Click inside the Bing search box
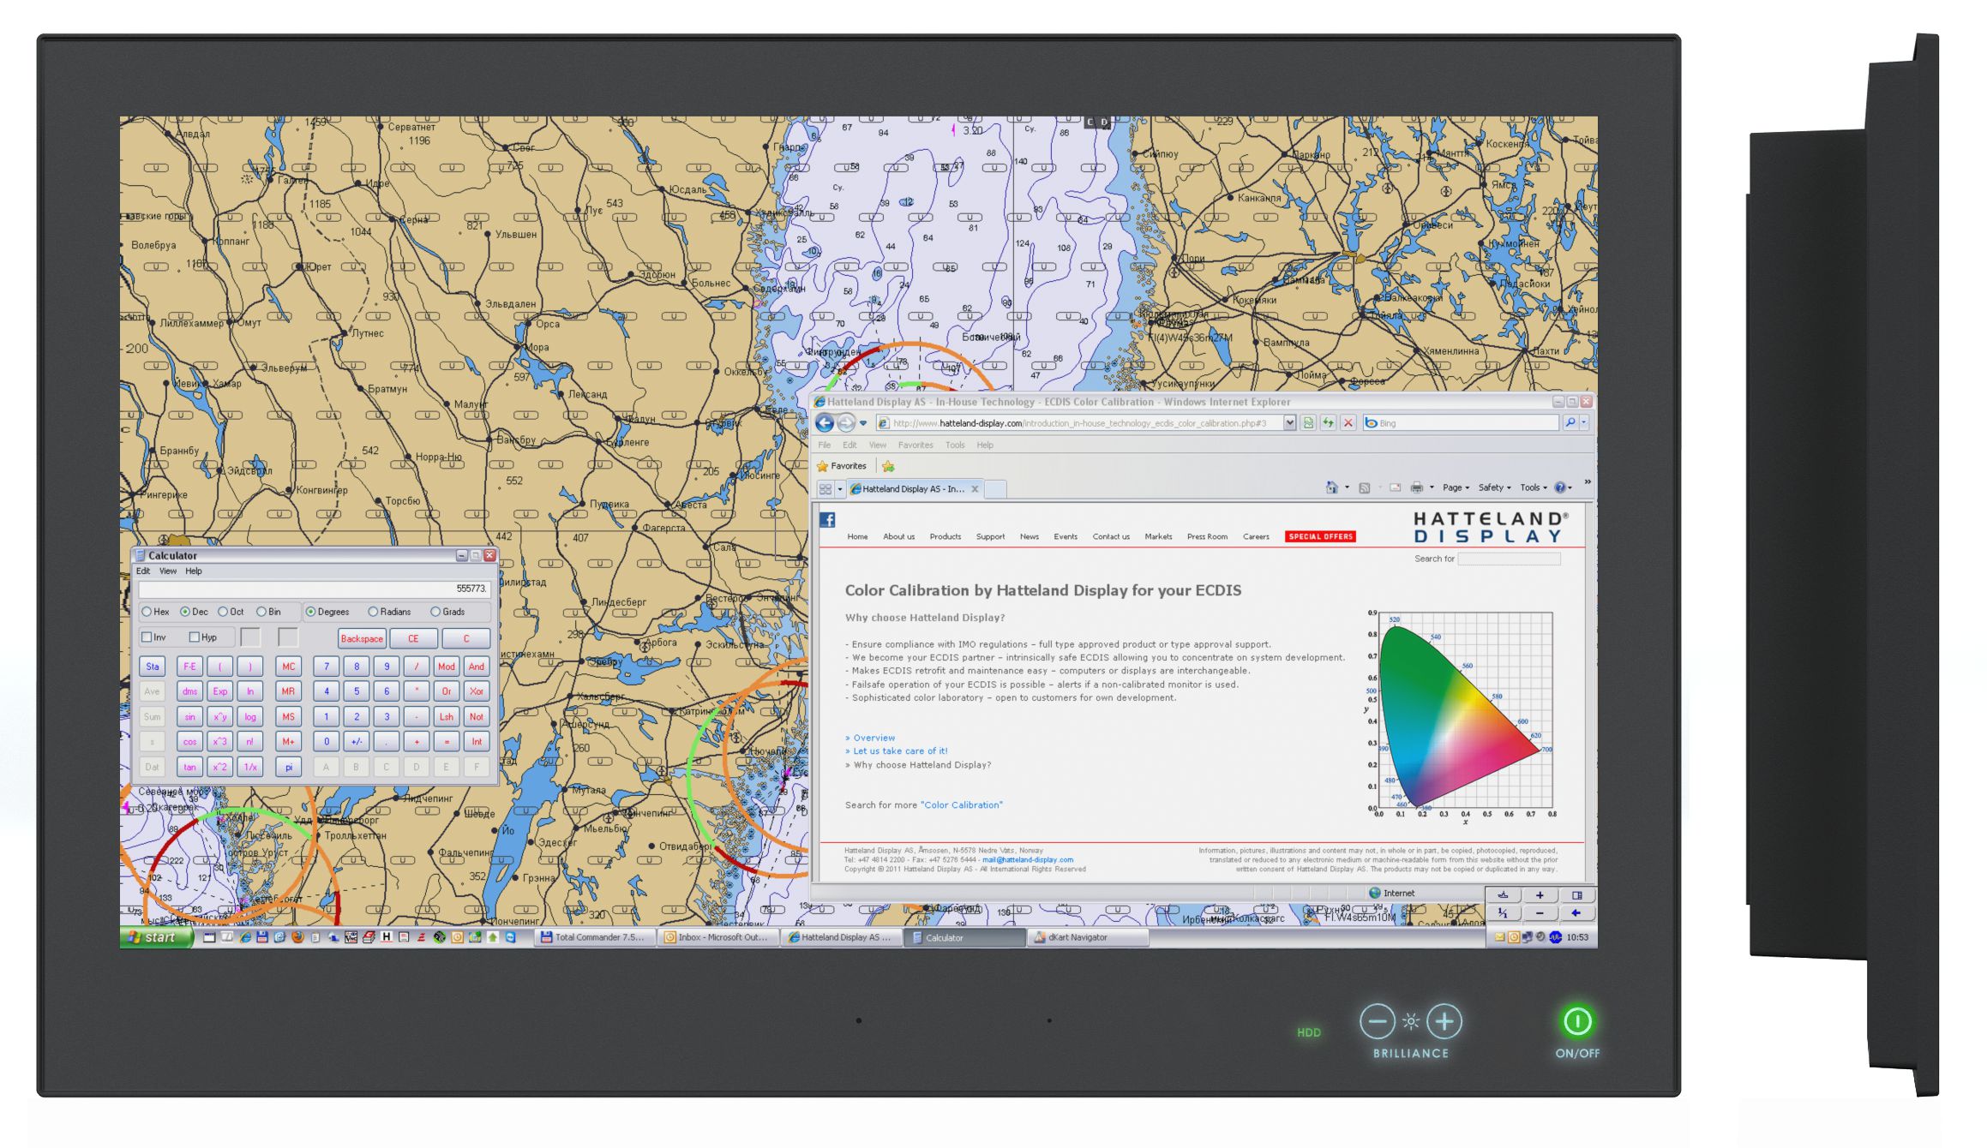Viewport: 1987px width, 1148px height. click(x=1461, y=423)
